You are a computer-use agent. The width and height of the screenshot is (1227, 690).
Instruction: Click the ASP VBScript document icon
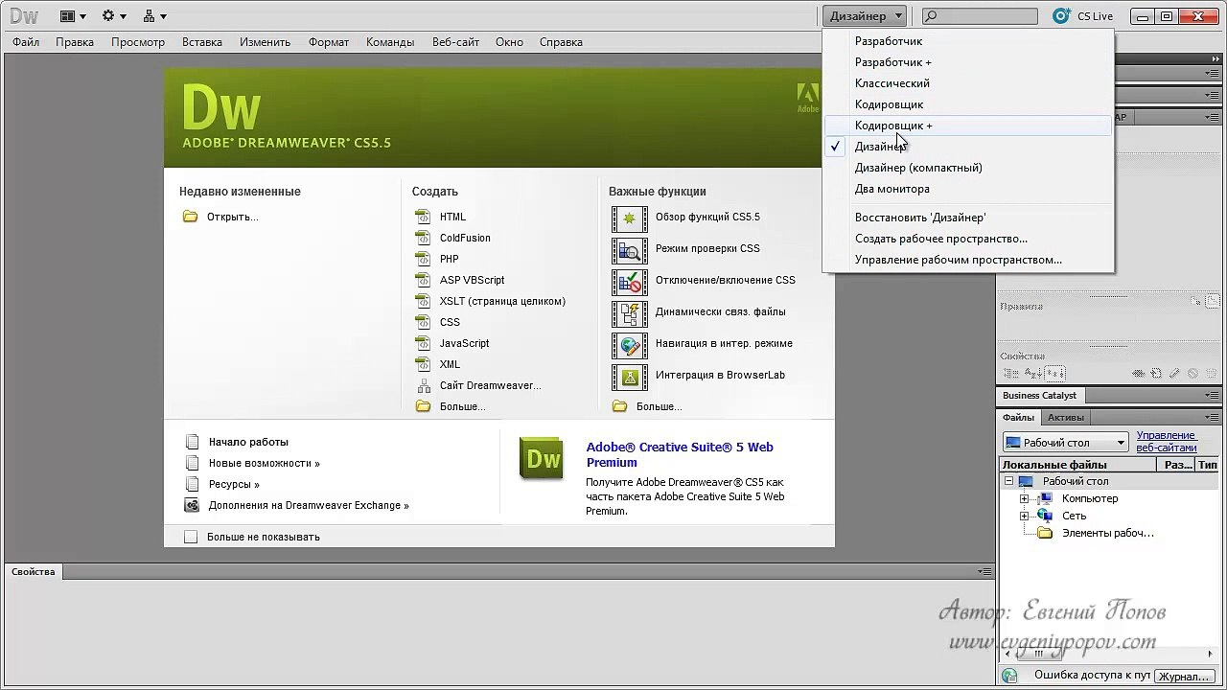click(423, 280)
